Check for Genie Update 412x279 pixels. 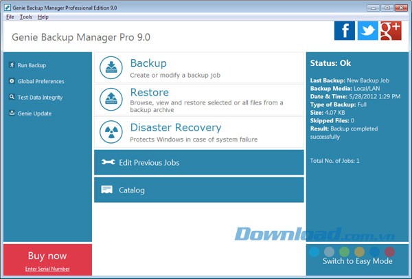(x=34, y=113)
